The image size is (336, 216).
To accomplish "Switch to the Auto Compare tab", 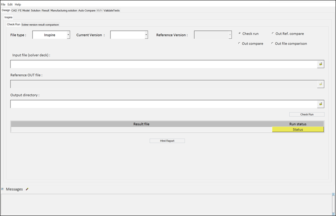I will pos(87,10).
